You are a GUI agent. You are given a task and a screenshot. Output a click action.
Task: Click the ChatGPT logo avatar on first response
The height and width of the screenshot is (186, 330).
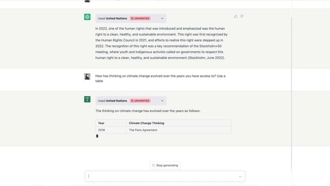tap(87, 17)
